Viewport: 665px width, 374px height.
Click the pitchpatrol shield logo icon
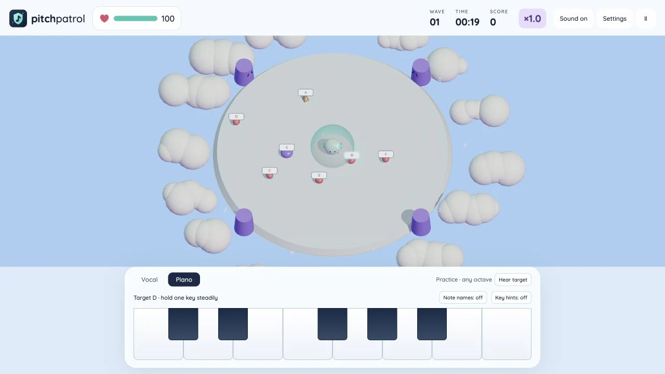[x=18, y=19]
